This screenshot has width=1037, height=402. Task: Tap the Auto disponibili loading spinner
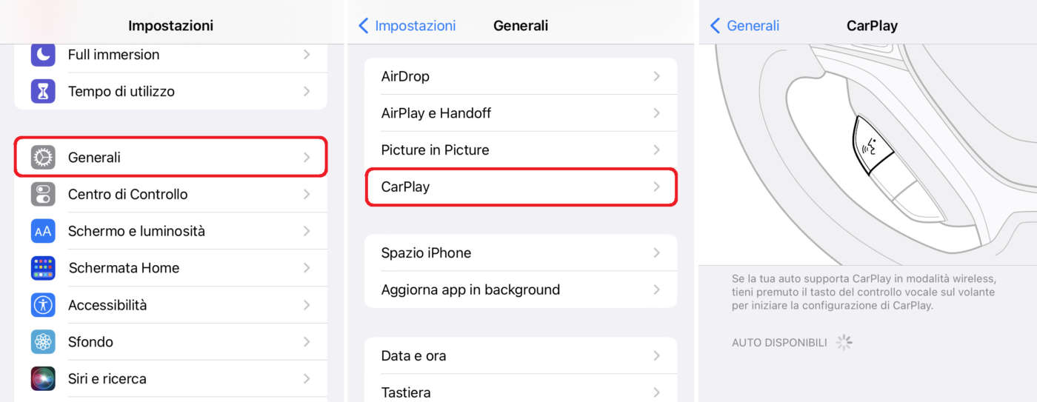tap(844, 343)
